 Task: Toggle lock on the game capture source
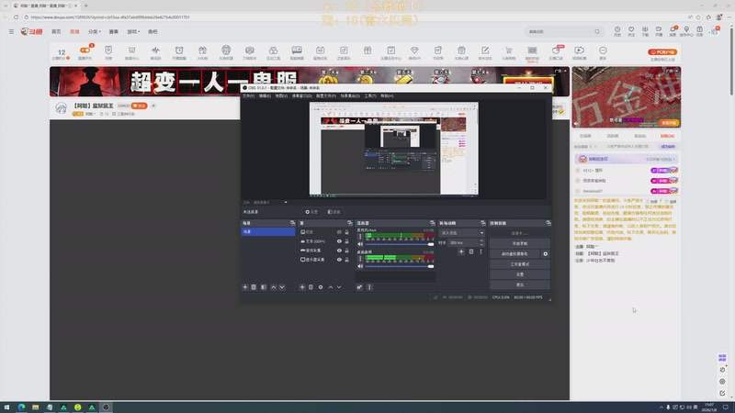pyautogui.click(x=347, y=250)
